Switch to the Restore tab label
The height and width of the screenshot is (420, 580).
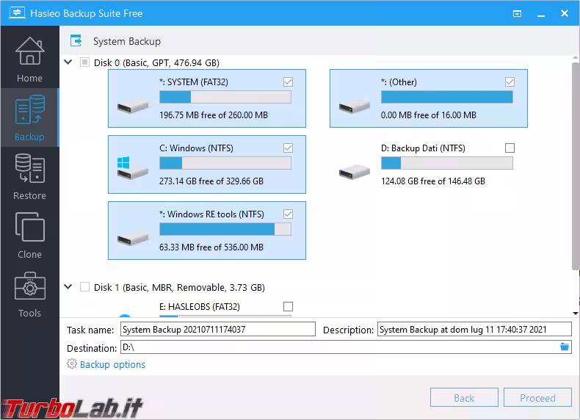29,195
